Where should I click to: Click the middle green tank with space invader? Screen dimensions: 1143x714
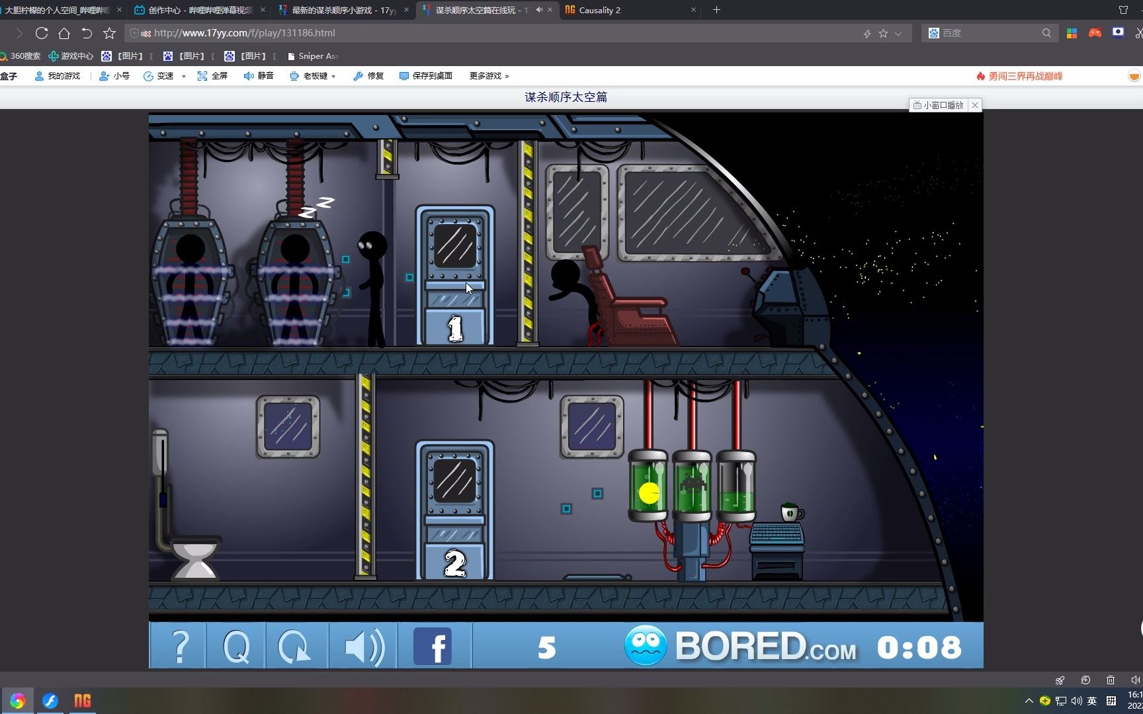coord(692,486)
